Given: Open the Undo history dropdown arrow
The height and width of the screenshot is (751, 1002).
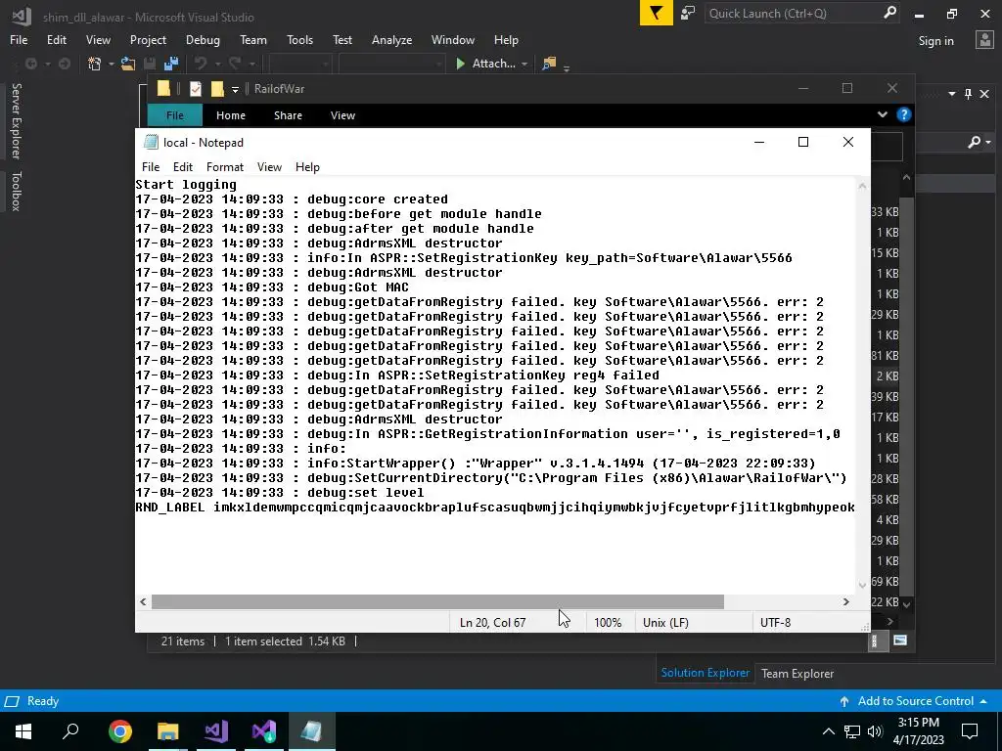Looking at the screenshot, I should point(217,64).
